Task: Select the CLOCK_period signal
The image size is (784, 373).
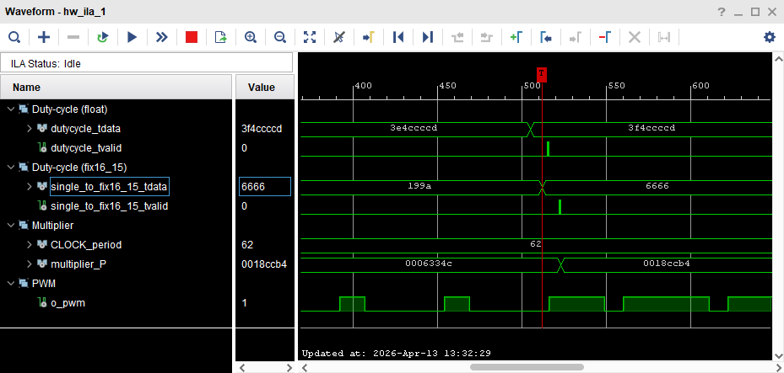Action: pos(86,245)
